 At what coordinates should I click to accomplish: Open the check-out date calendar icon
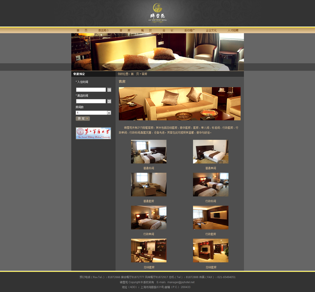109,101
